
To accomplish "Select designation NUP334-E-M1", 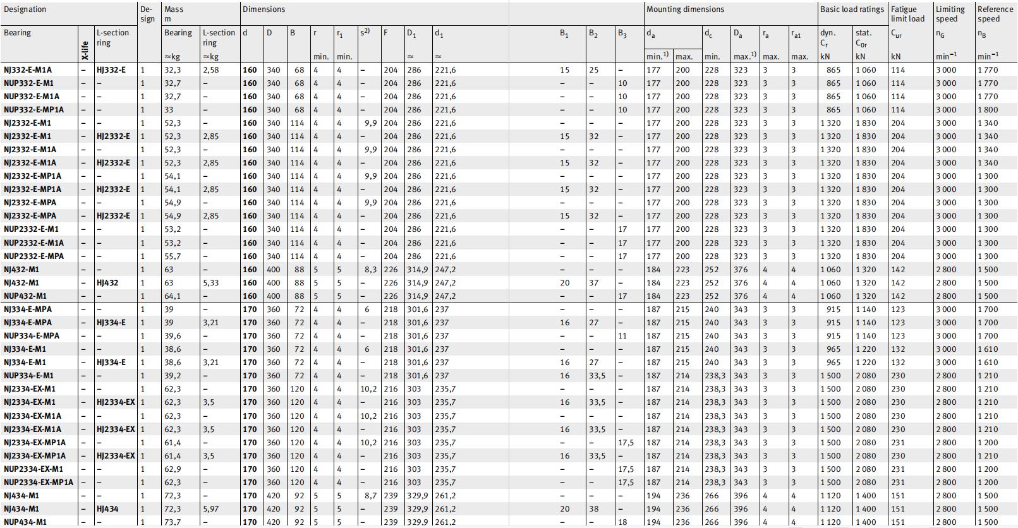I will point(28,376).
